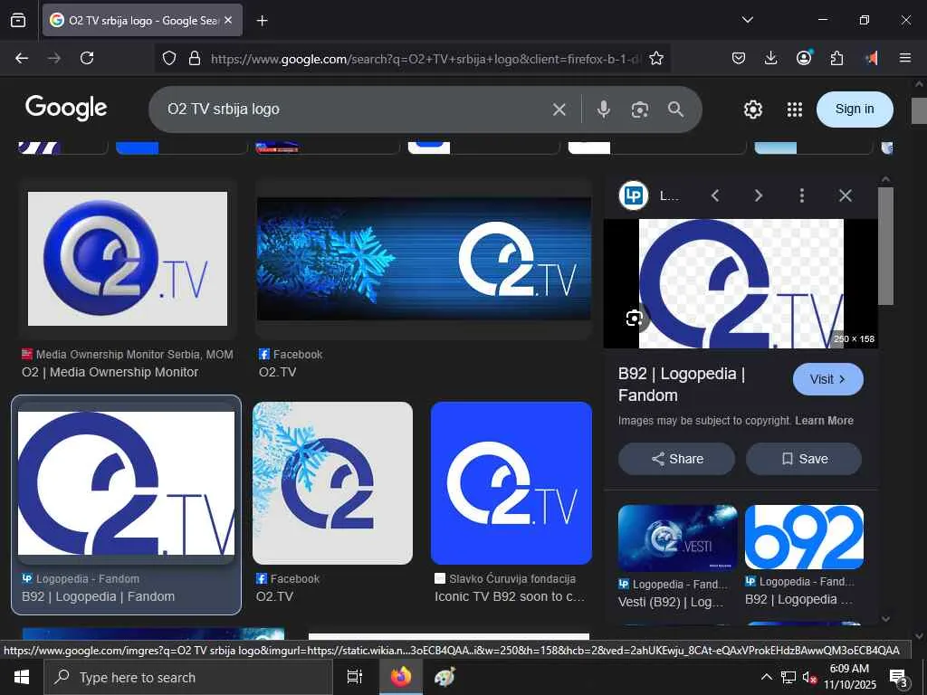
Task: Focus the search field with O2 TV query
Action: (355, 109)
